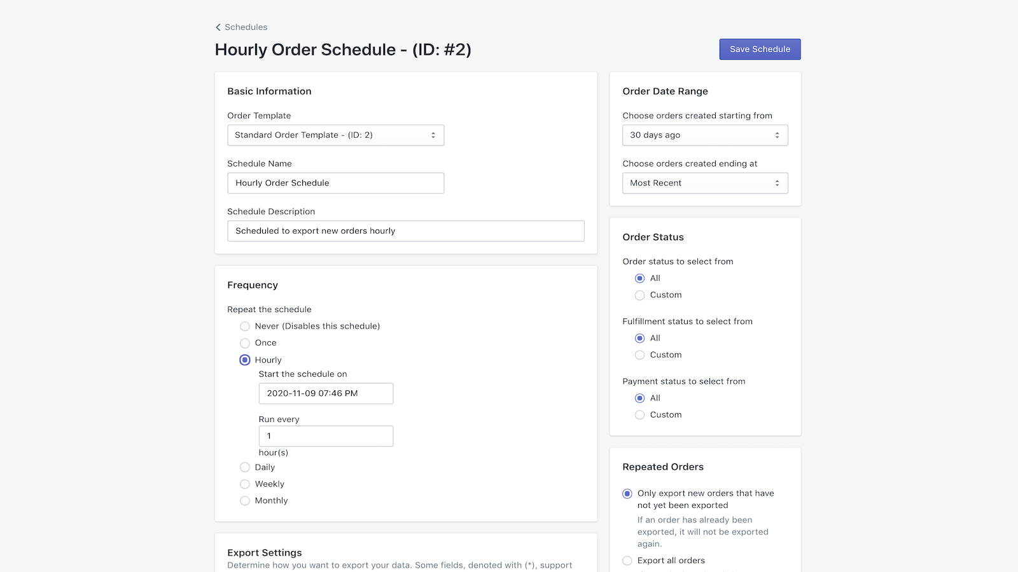Open the Order Template dropdown

coord(335,135)
